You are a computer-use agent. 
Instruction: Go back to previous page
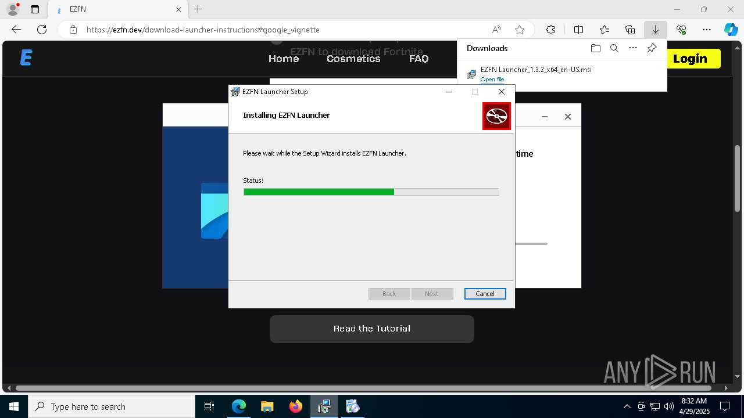pyautogui.click(x=16, y=30)
